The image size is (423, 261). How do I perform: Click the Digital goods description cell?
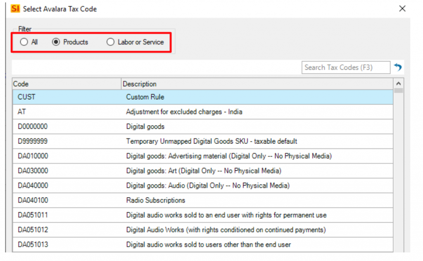pos(145,127)
